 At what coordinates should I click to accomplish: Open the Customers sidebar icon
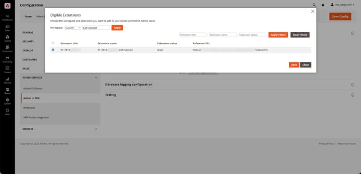(x=7, y=49)
